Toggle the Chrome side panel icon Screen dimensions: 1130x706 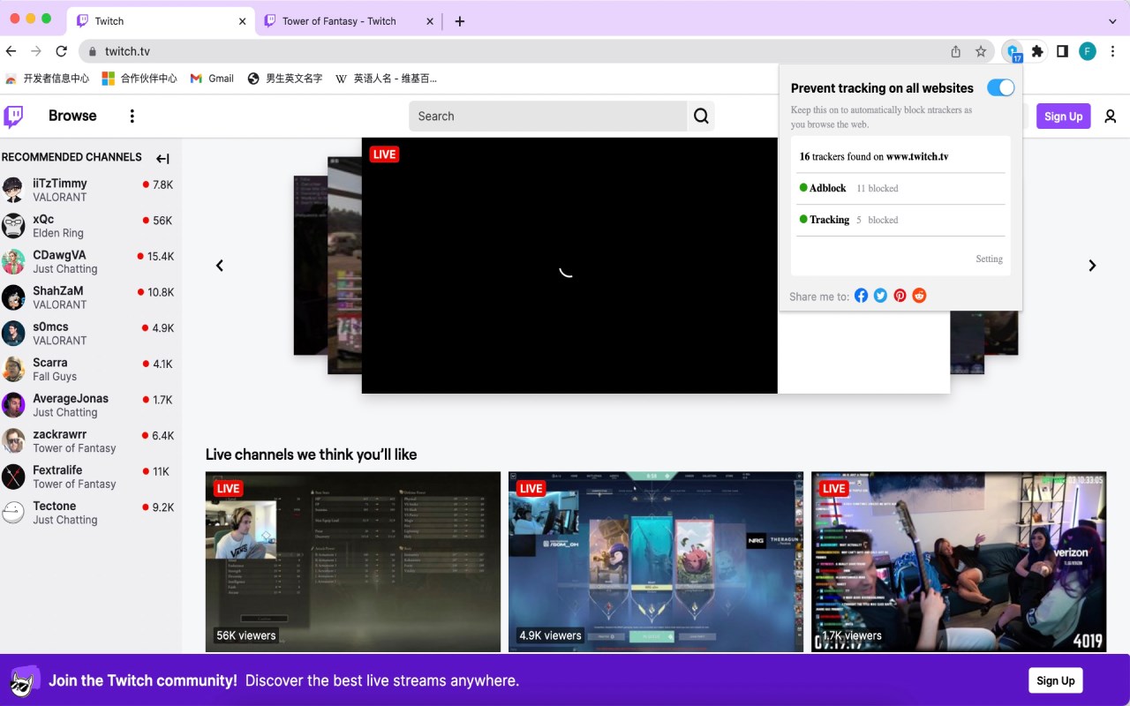coord(1062,51)
